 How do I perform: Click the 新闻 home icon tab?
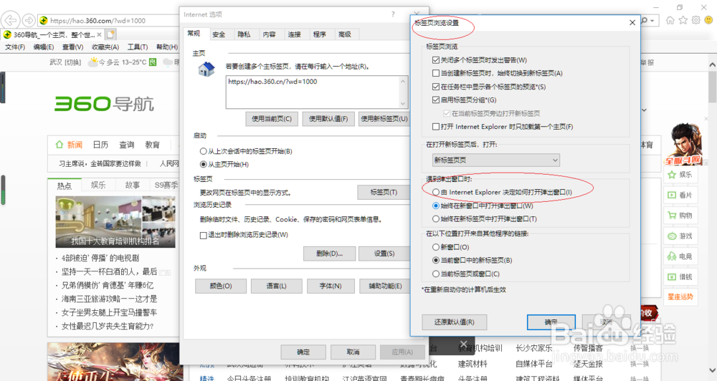59,145
